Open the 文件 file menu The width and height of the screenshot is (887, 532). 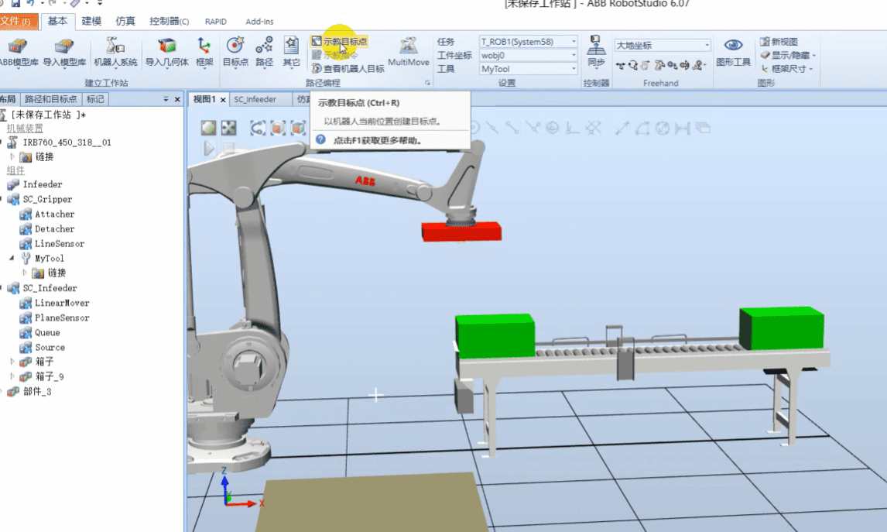point(17,22)
